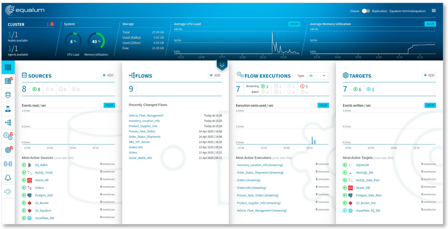This screenshot has height=229, width=448.
Task: Click play status icon for S3_Bucket_Out
Action: 345,203
